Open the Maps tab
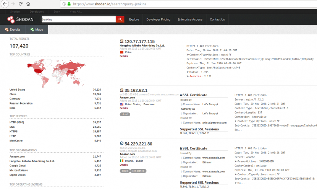 36,29
